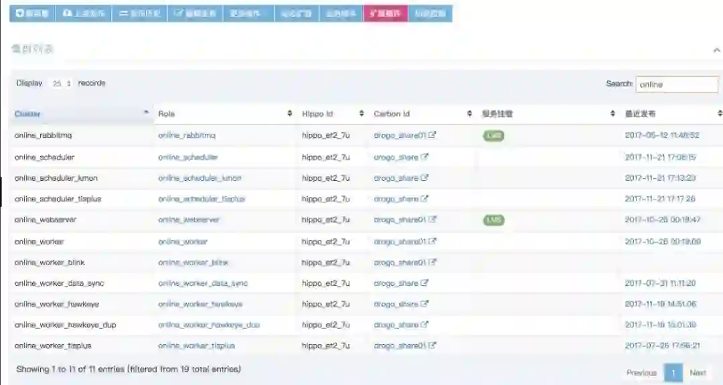Open the Display records count selector
723x385 pixels.
click(x=61, y=84)
